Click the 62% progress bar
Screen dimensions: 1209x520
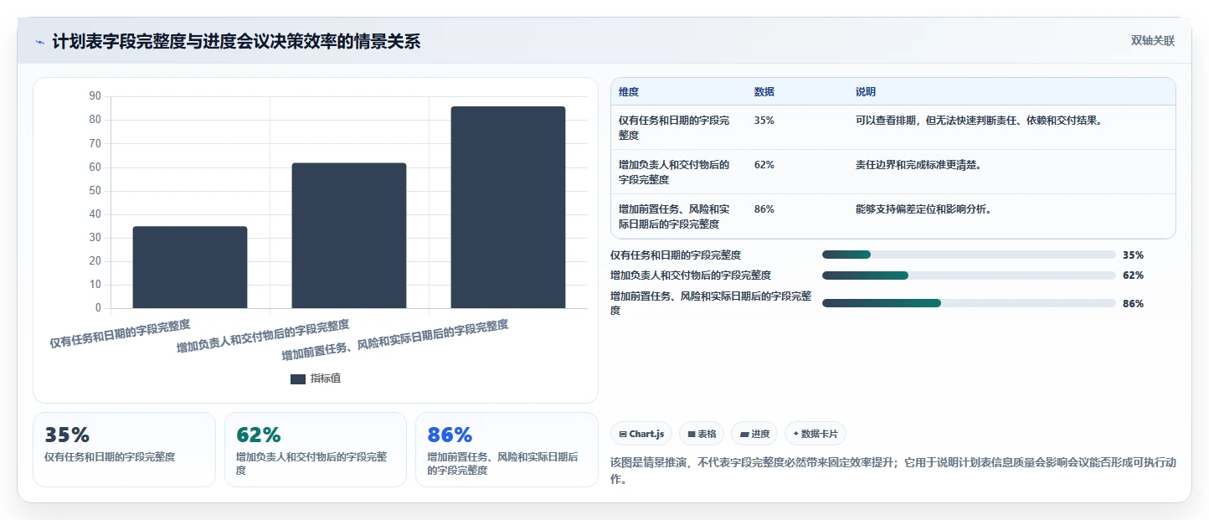tap(969, 275)
